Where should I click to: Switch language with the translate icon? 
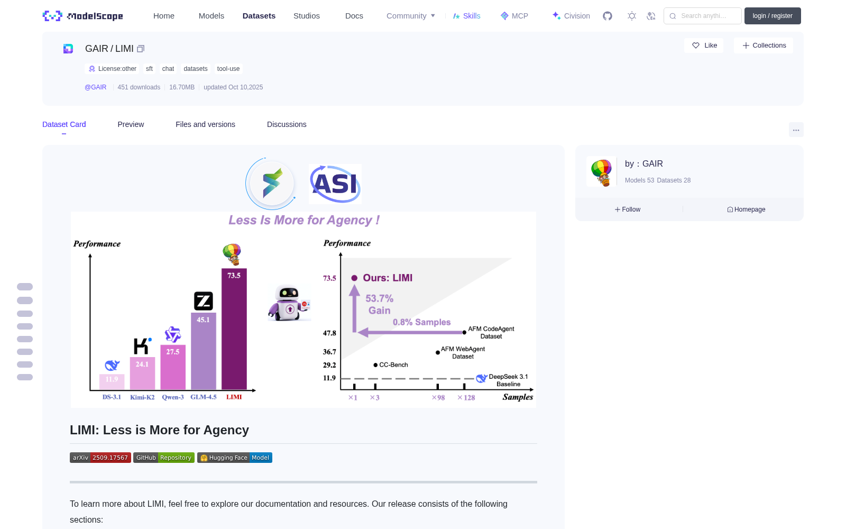click(x=651, y=16)
